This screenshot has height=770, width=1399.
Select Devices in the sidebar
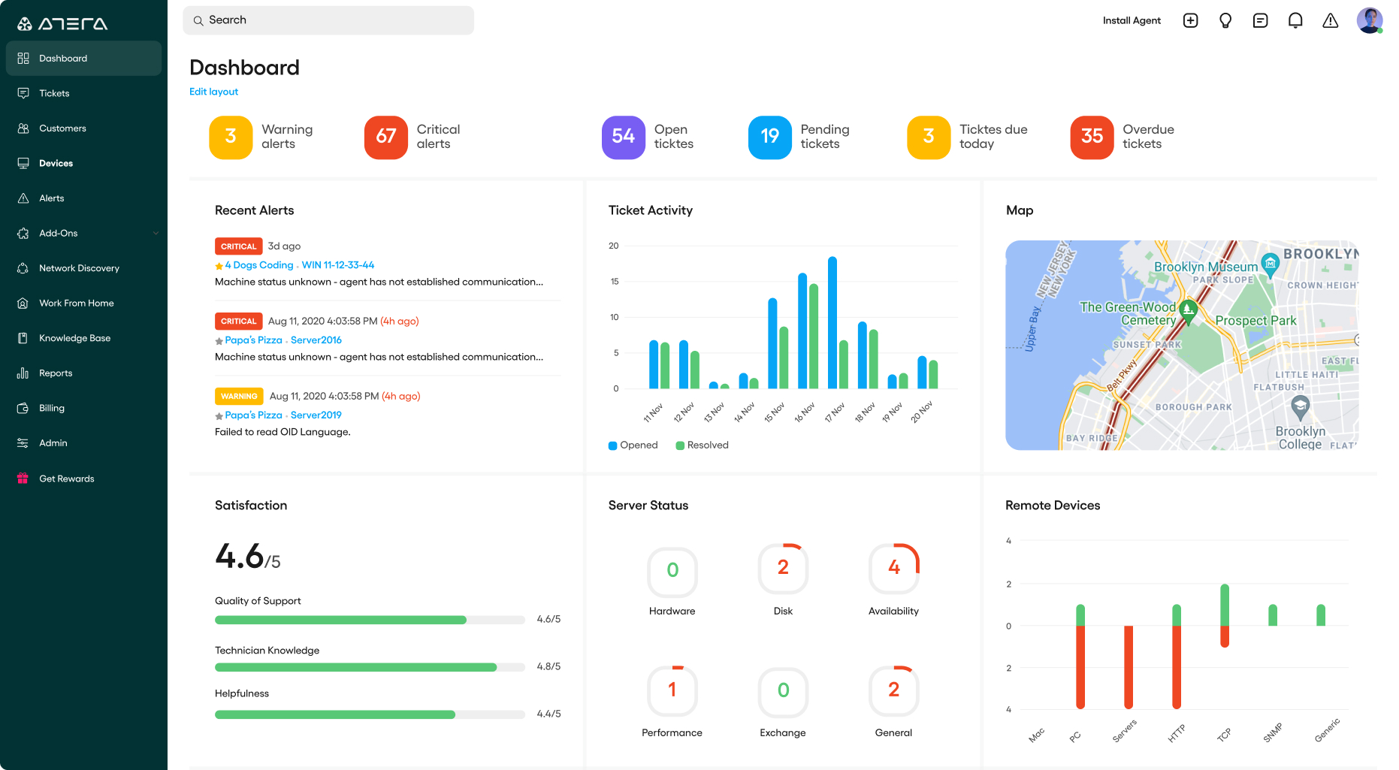click(x=56, y=163)
